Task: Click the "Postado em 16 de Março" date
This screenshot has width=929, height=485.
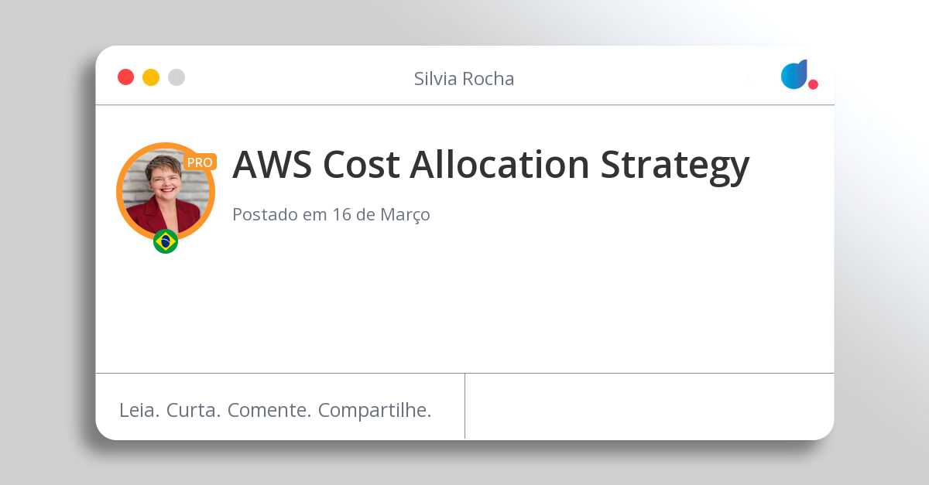Action: (331, 214)
